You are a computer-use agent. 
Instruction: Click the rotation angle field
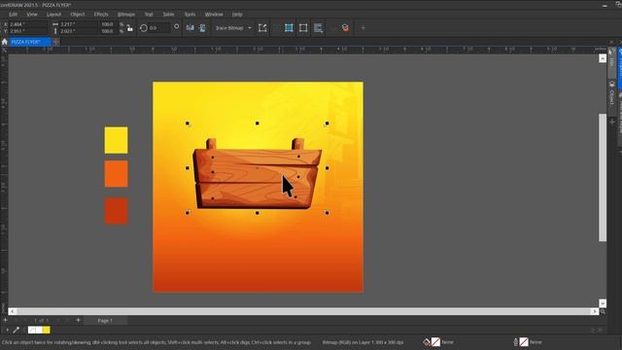coord(159,28)
